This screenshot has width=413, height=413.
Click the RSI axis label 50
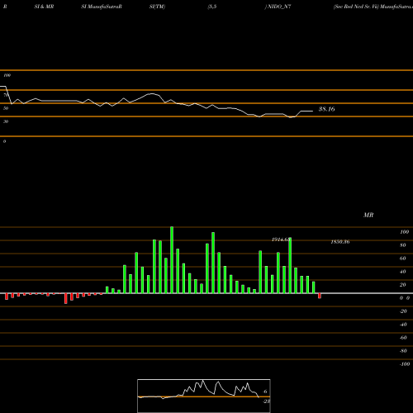pyautogui.click(x=6, y=108)
